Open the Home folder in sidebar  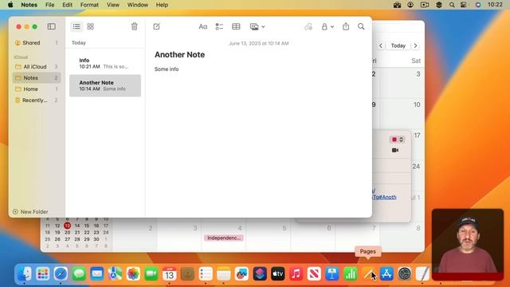tap(37, 88)
